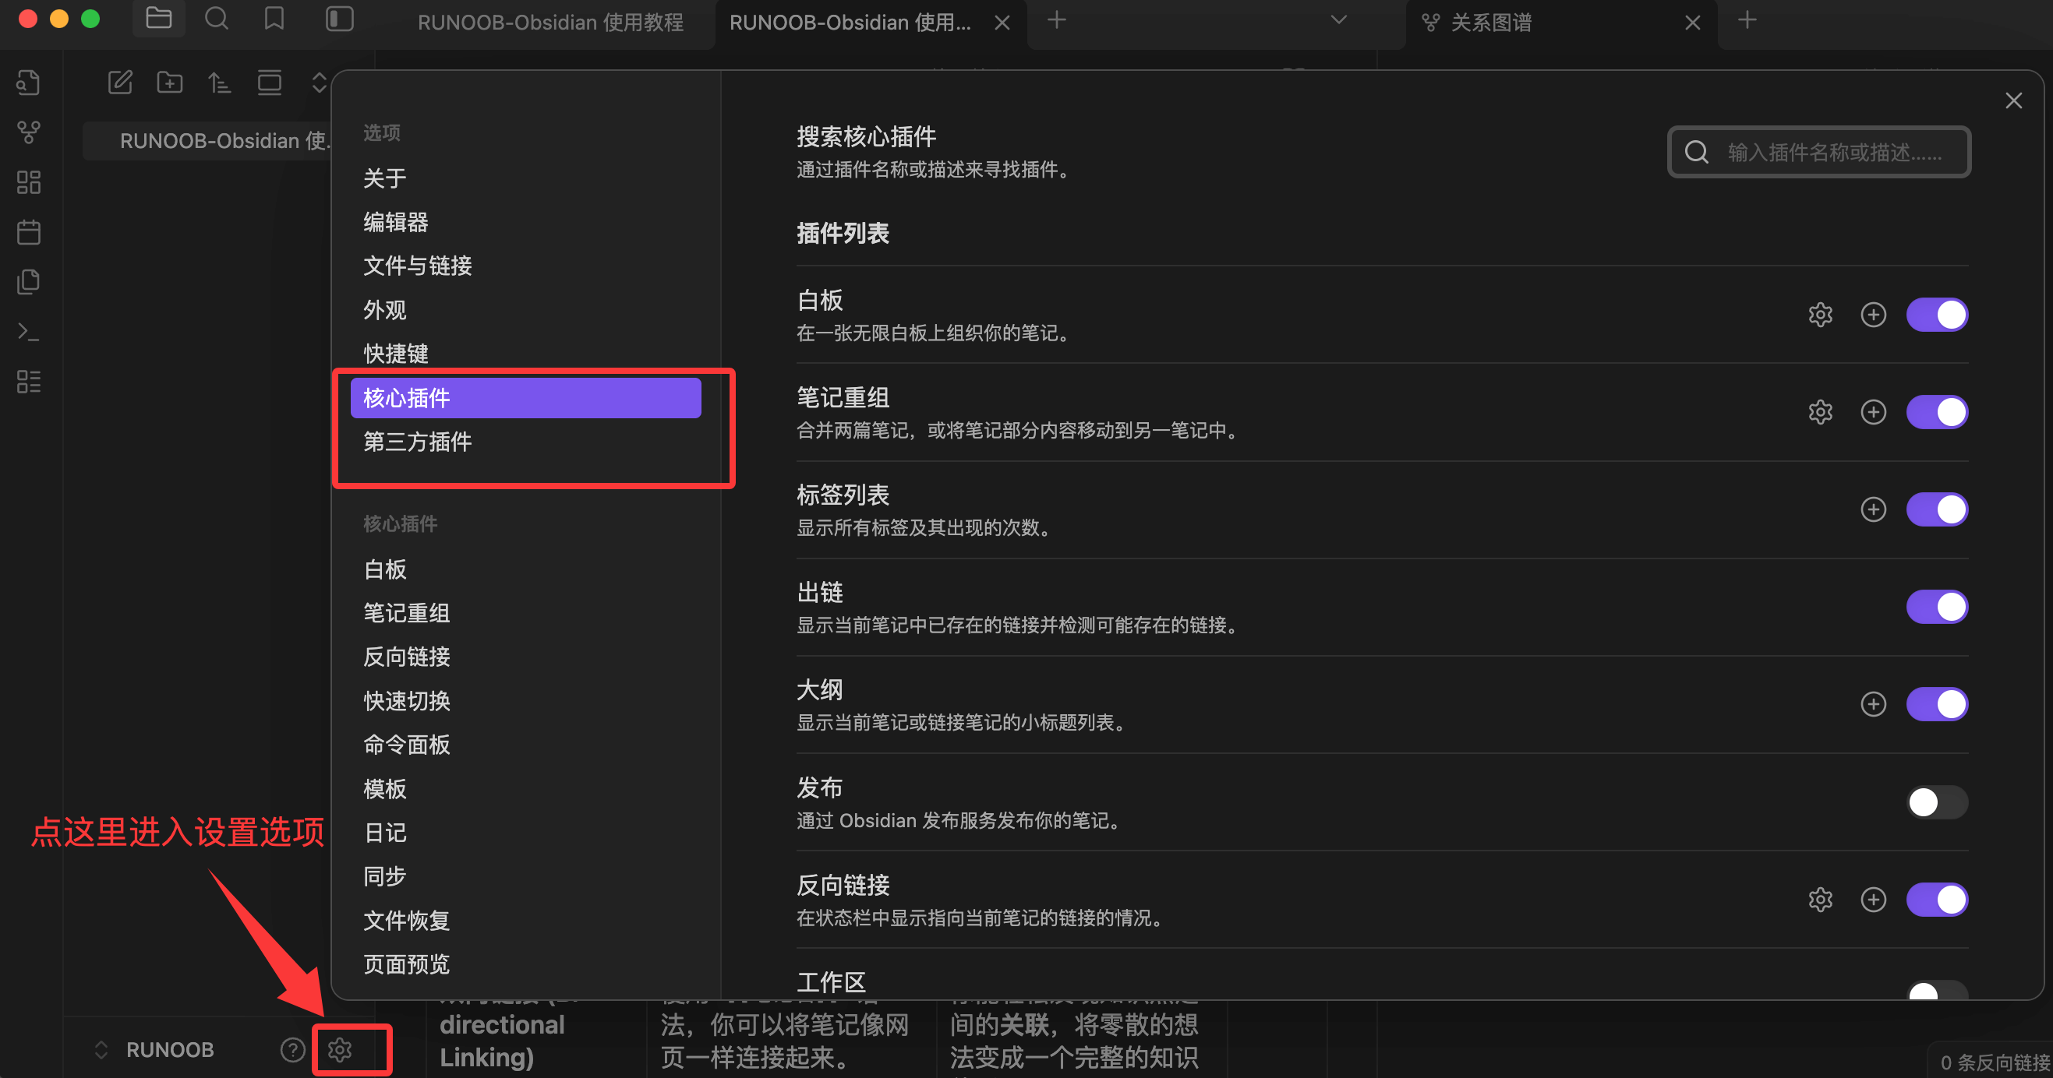This screenshot has width=2053, height=1078.
Task: Collapse the left sidebar with the panel icon
Action: (x=340, y=19)
